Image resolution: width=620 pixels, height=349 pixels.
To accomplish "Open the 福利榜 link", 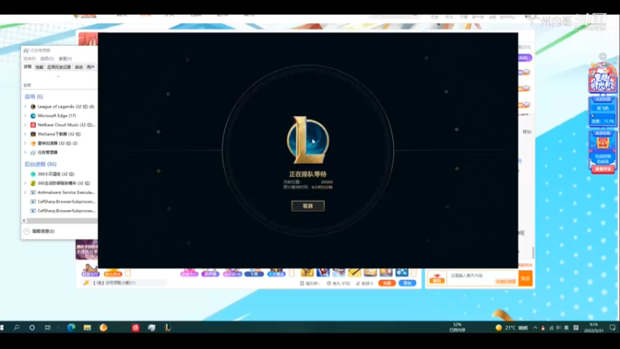I will pos(309,283).
